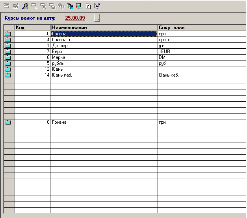Viewport: 247px width, 218px height.
Task: Click the first greyed-out toolbar icon
Action: (x=7, y=6)
